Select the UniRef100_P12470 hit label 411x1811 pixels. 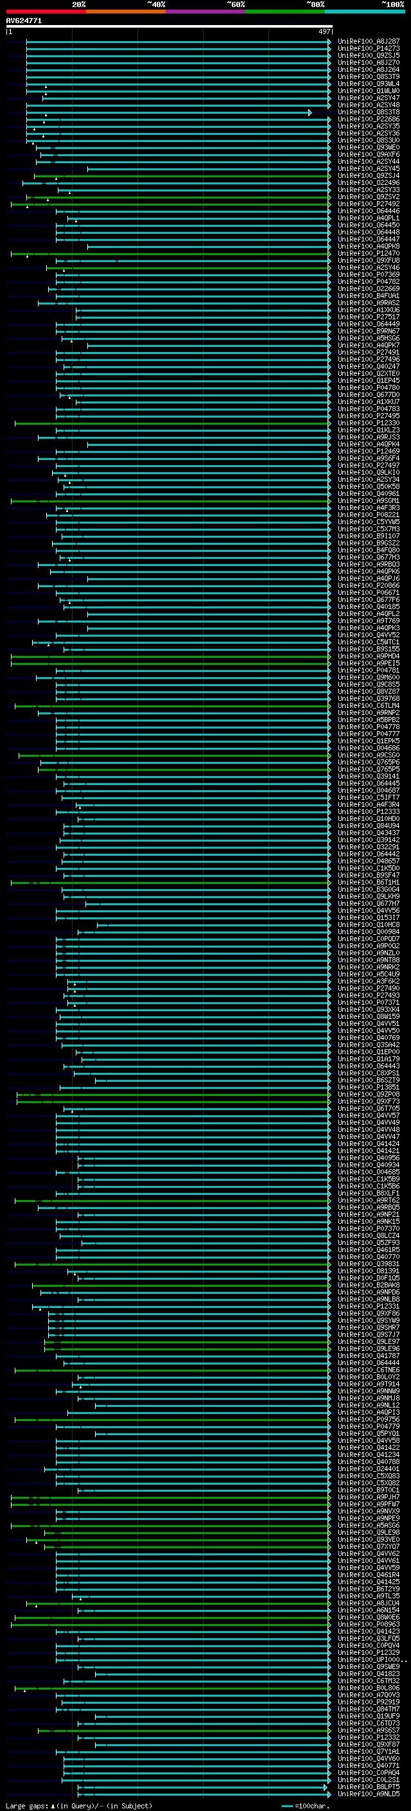click(368, 254)
